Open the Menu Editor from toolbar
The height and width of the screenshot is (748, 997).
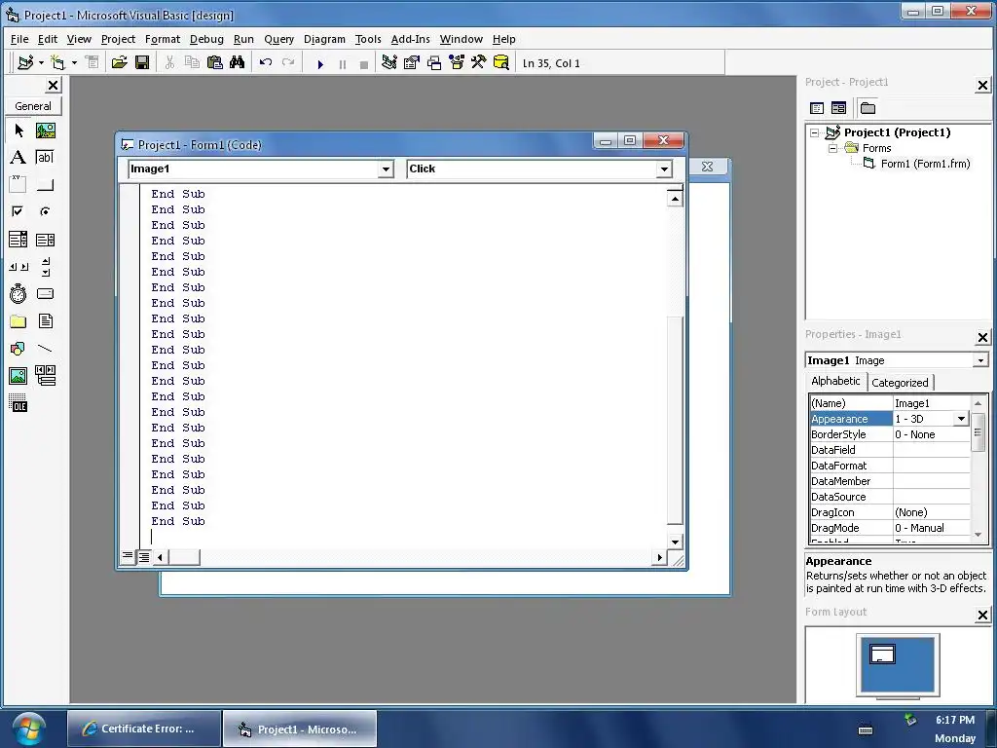(x=92, y=62)
